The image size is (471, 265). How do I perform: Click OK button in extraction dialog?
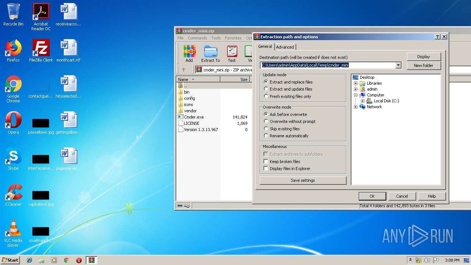(x=372, y=196)
